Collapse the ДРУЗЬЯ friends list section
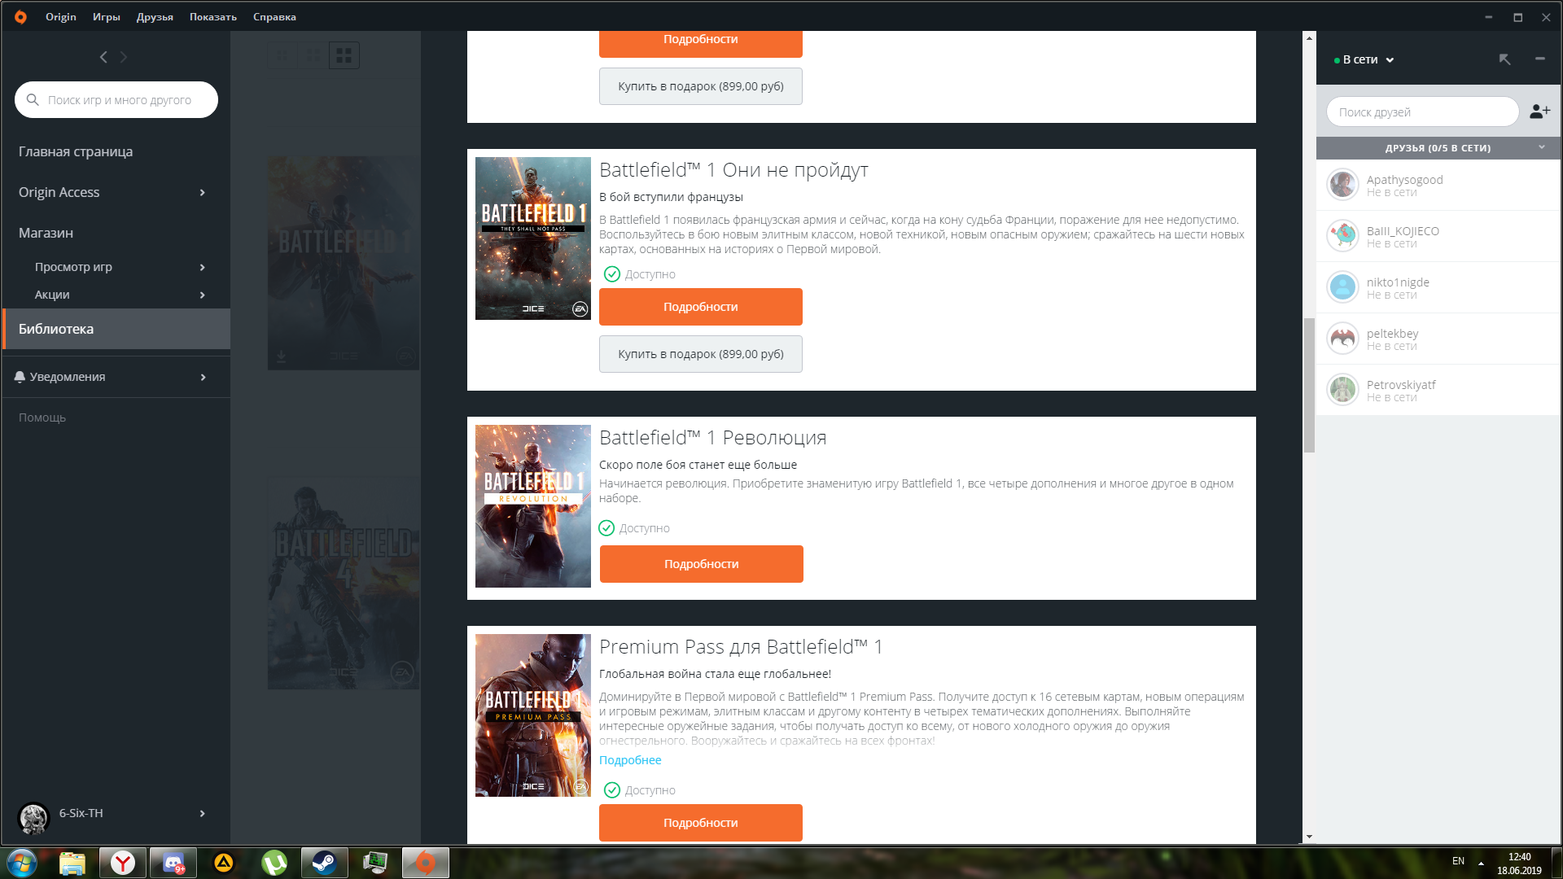Image resolution: width=1563 pixels, height=879 pixels. [x=1542, y=147]
